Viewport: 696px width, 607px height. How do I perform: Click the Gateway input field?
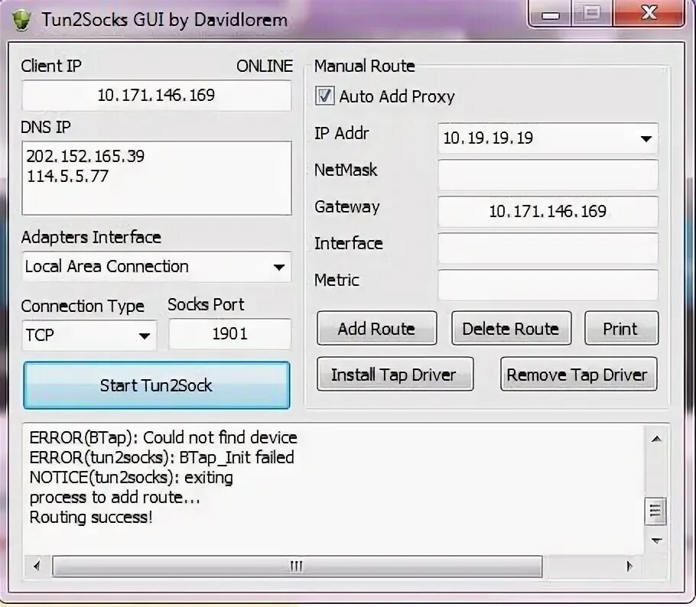click(x=548, y=212)
